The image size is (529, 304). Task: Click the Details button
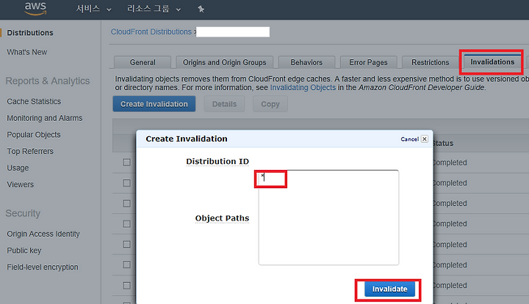tap(224, 104)
